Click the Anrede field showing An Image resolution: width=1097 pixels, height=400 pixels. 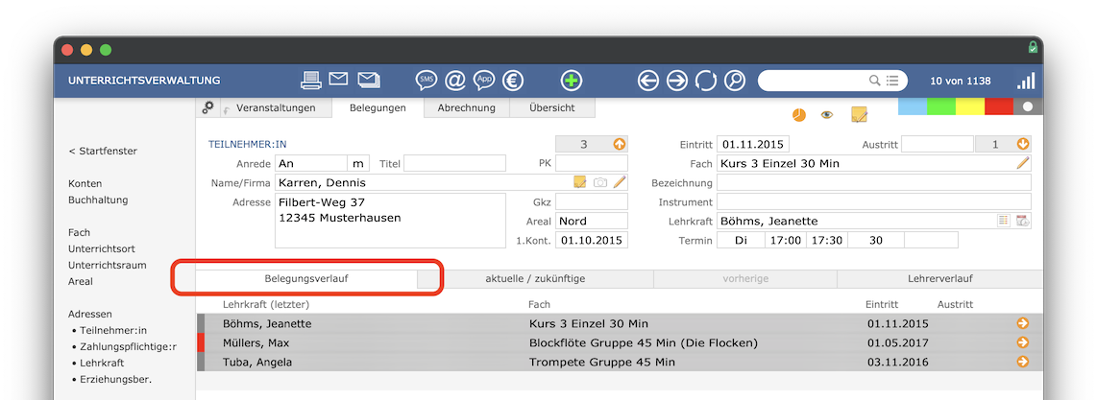pos(311,163)
